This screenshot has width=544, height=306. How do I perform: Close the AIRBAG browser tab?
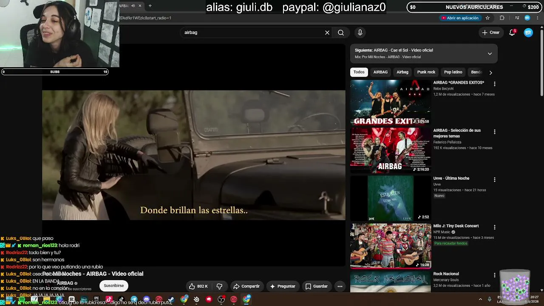tap(140, 6)
